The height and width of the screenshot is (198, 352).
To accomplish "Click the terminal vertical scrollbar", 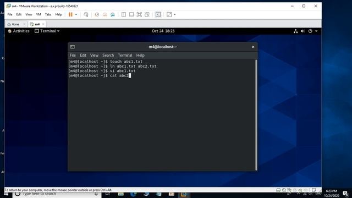I will [256, 115].
